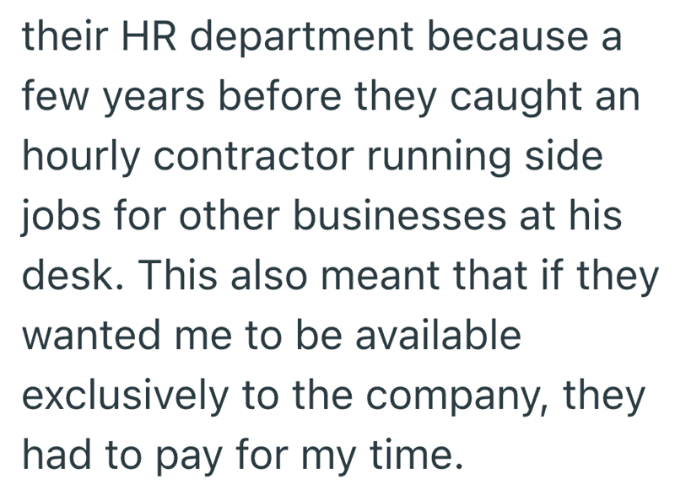The height and width of the screenshot is (501, 675).
Task: Click the word "wanted"
Action: click(91, 334)
